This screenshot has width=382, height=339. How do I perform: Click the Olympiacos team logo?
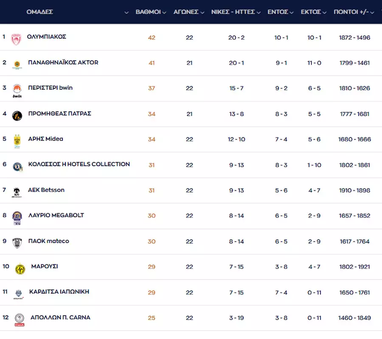pos(16,39)
